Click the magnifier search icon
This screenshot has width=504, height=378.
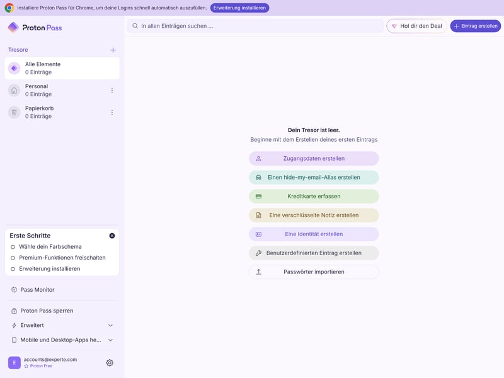point(135,26)
